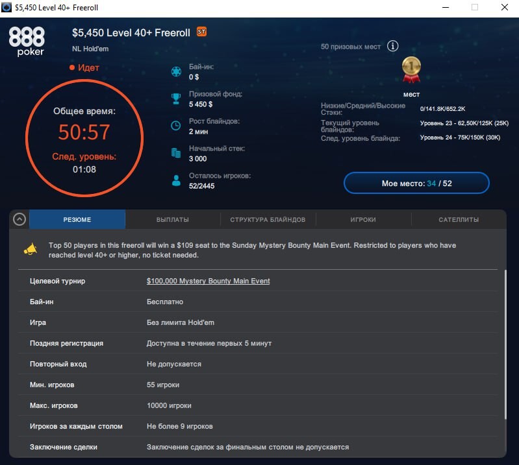Open the Сателлиты tab
The height and width of the screenshot is (465, 519).
tap(459, 219)
